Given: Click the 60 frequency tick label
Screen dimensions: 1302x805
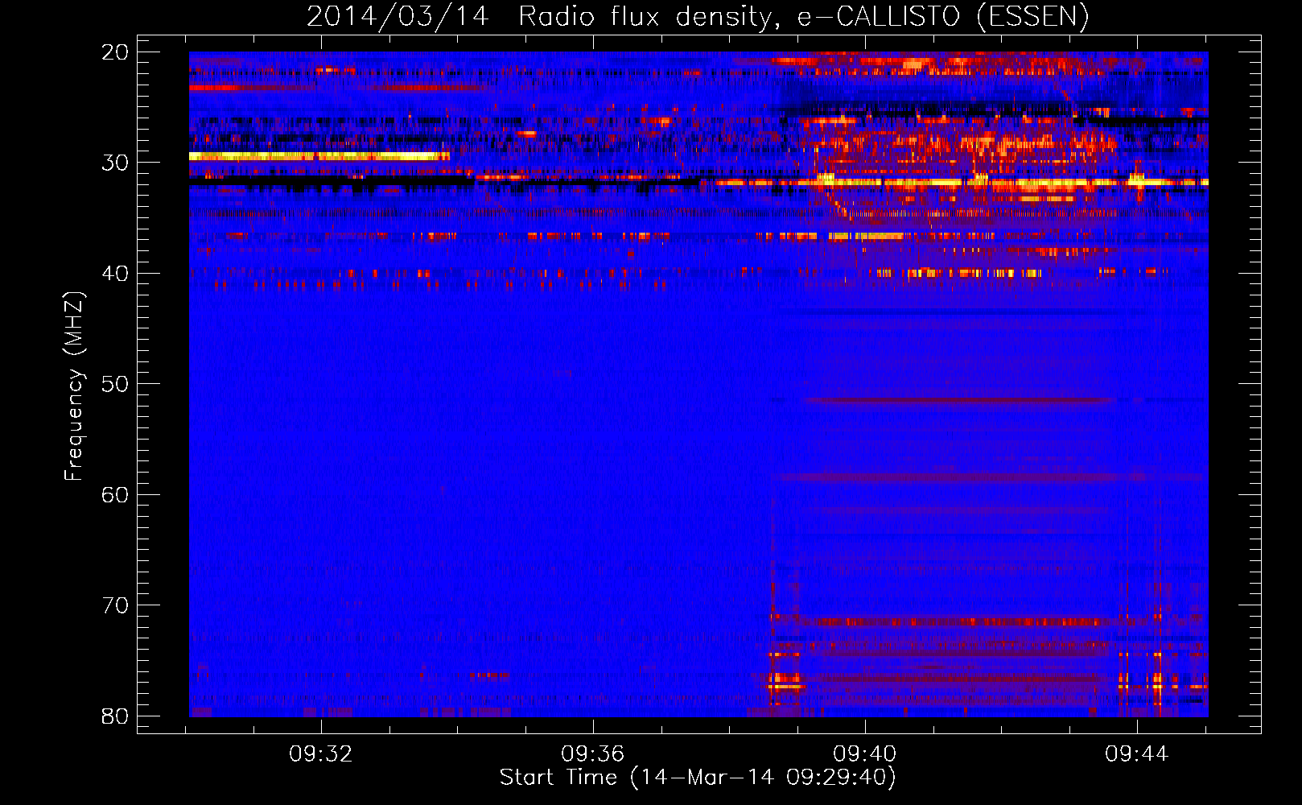Looking at the screenshot, I should 115,495.
